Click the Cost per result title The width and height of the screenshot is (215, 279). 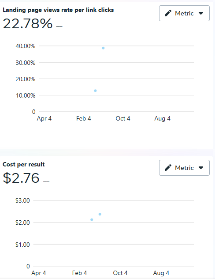24,164
